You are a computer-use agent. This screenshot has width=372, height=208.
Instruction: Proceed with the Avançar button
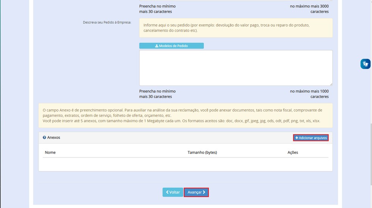[x=196, y=192]
